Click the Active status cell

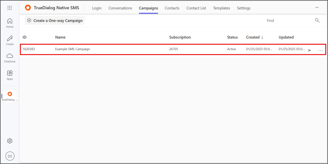[x=232, y=49]
